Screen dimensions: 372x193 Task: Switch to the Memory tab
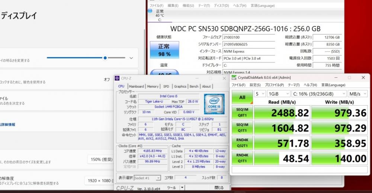coord(153,87)
